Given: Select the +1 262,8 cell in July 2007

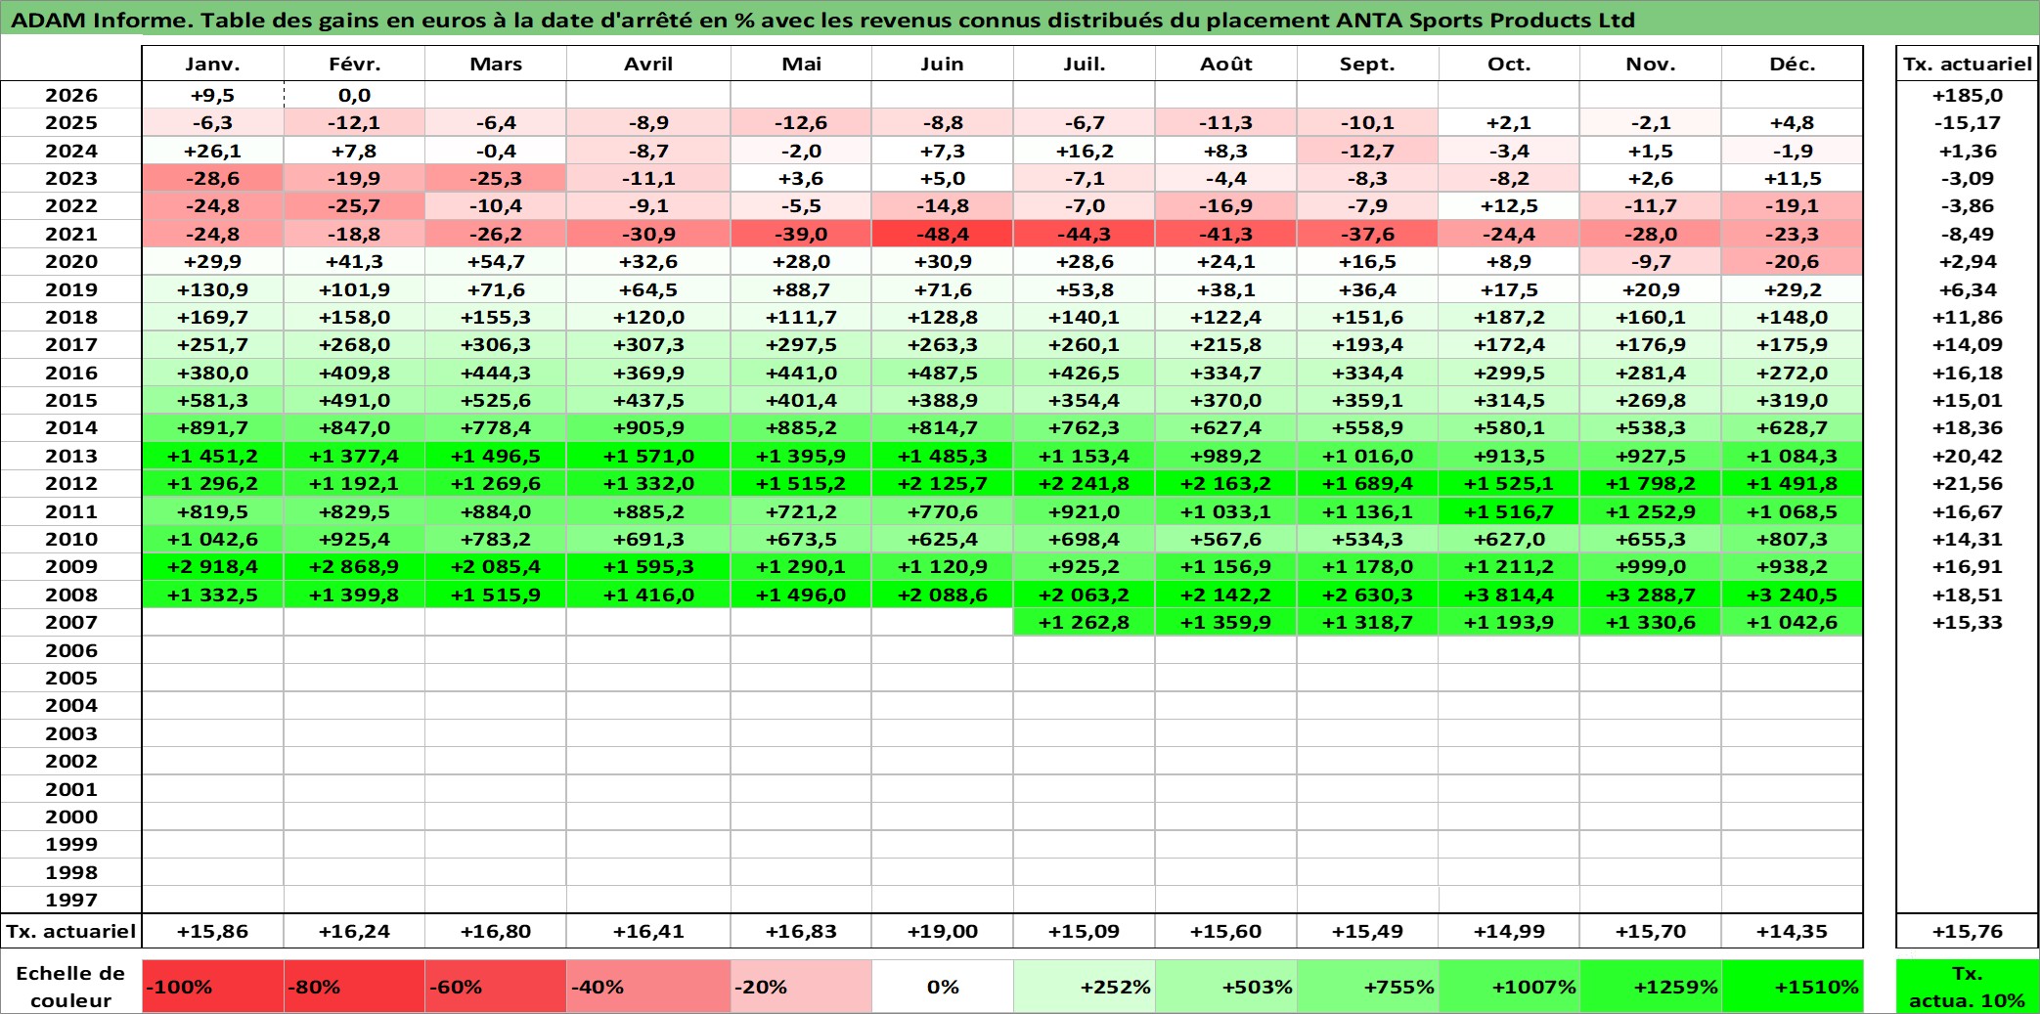Looking at the screenshot, I should coord(1085,622).
